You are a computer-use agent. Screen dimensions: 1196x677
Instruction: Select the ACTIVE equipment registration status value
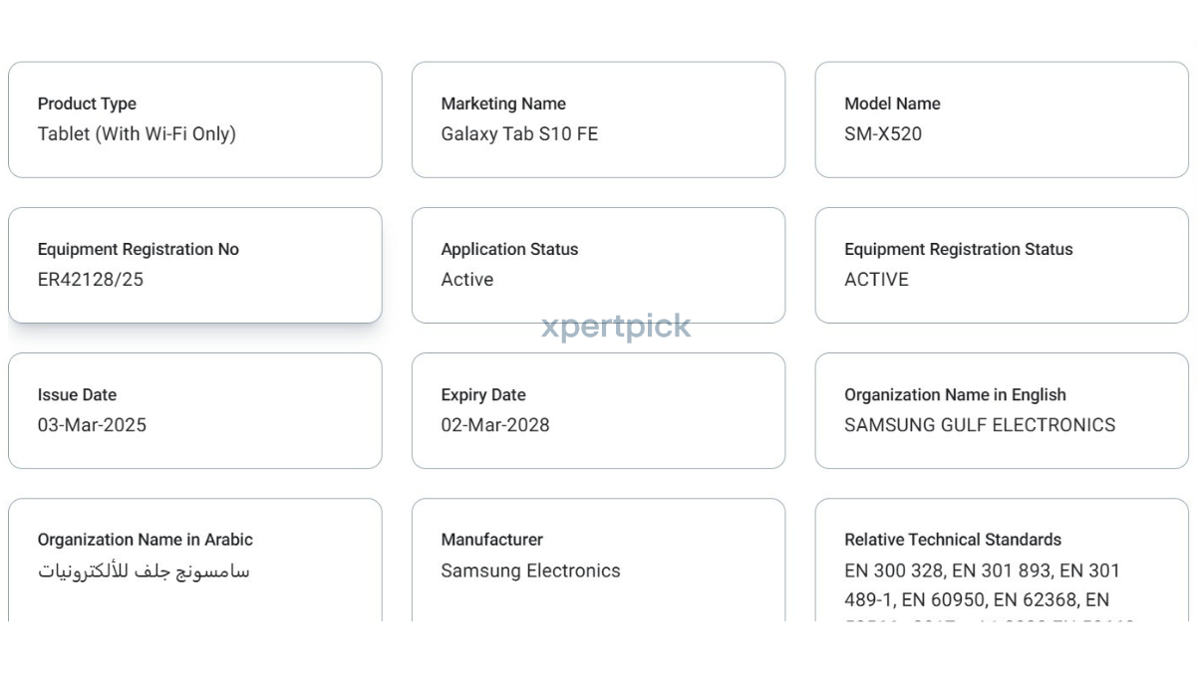876,280
